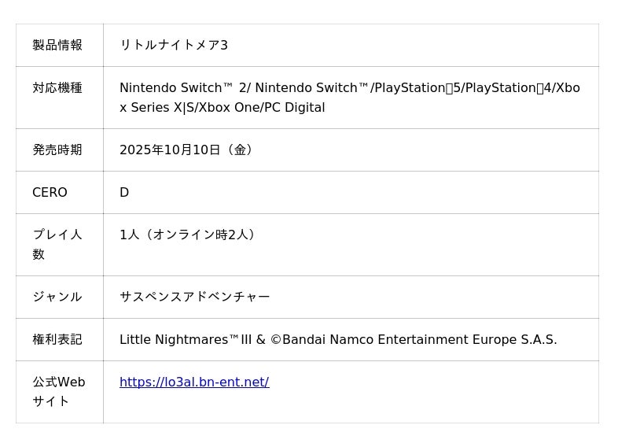Select the 2025年10月10日（金） release date
629x447 pixels.
point(189,150)
